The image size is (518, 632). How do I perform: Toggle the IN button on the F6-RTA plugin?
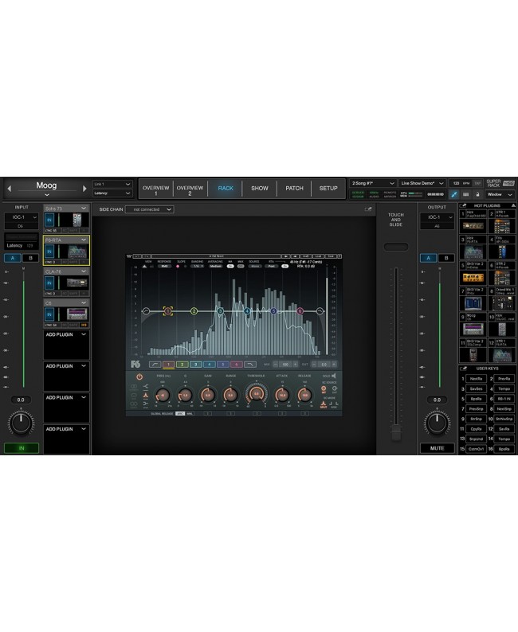49,252
